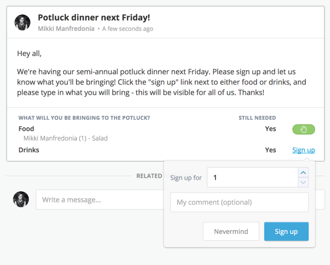The width and height of the screenshot is (330, 265).
Task: Click the "My comment (optional)" field
Action: 239,202
